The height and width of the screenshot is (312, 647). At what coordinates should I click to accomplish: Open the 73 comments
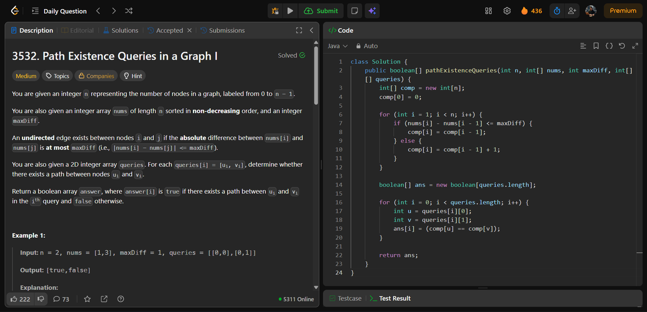click(x=61, y=299)
